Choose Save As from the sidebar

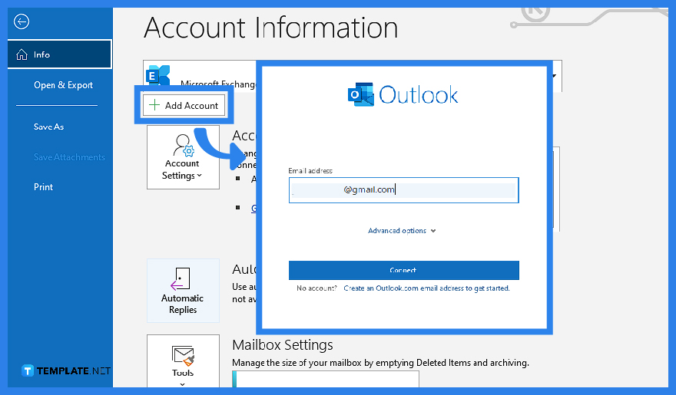point(48,127)
